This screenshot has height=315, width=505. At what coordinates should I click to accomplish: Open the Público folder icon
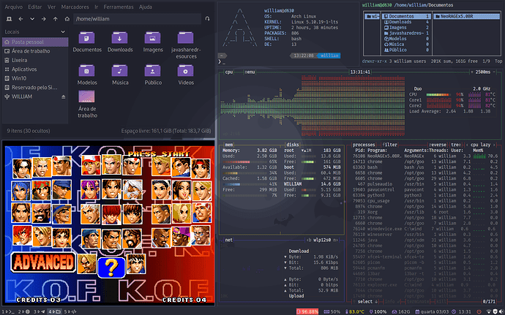153,70
